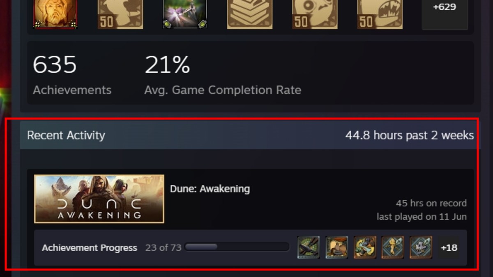Click the achievement progress bar
This screenshot has height=277, width=493.
pos(237,247)
